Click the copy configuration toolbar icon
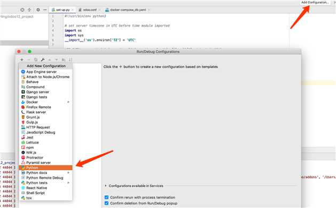Screen dimensions: 336x208 coord(36,60)
